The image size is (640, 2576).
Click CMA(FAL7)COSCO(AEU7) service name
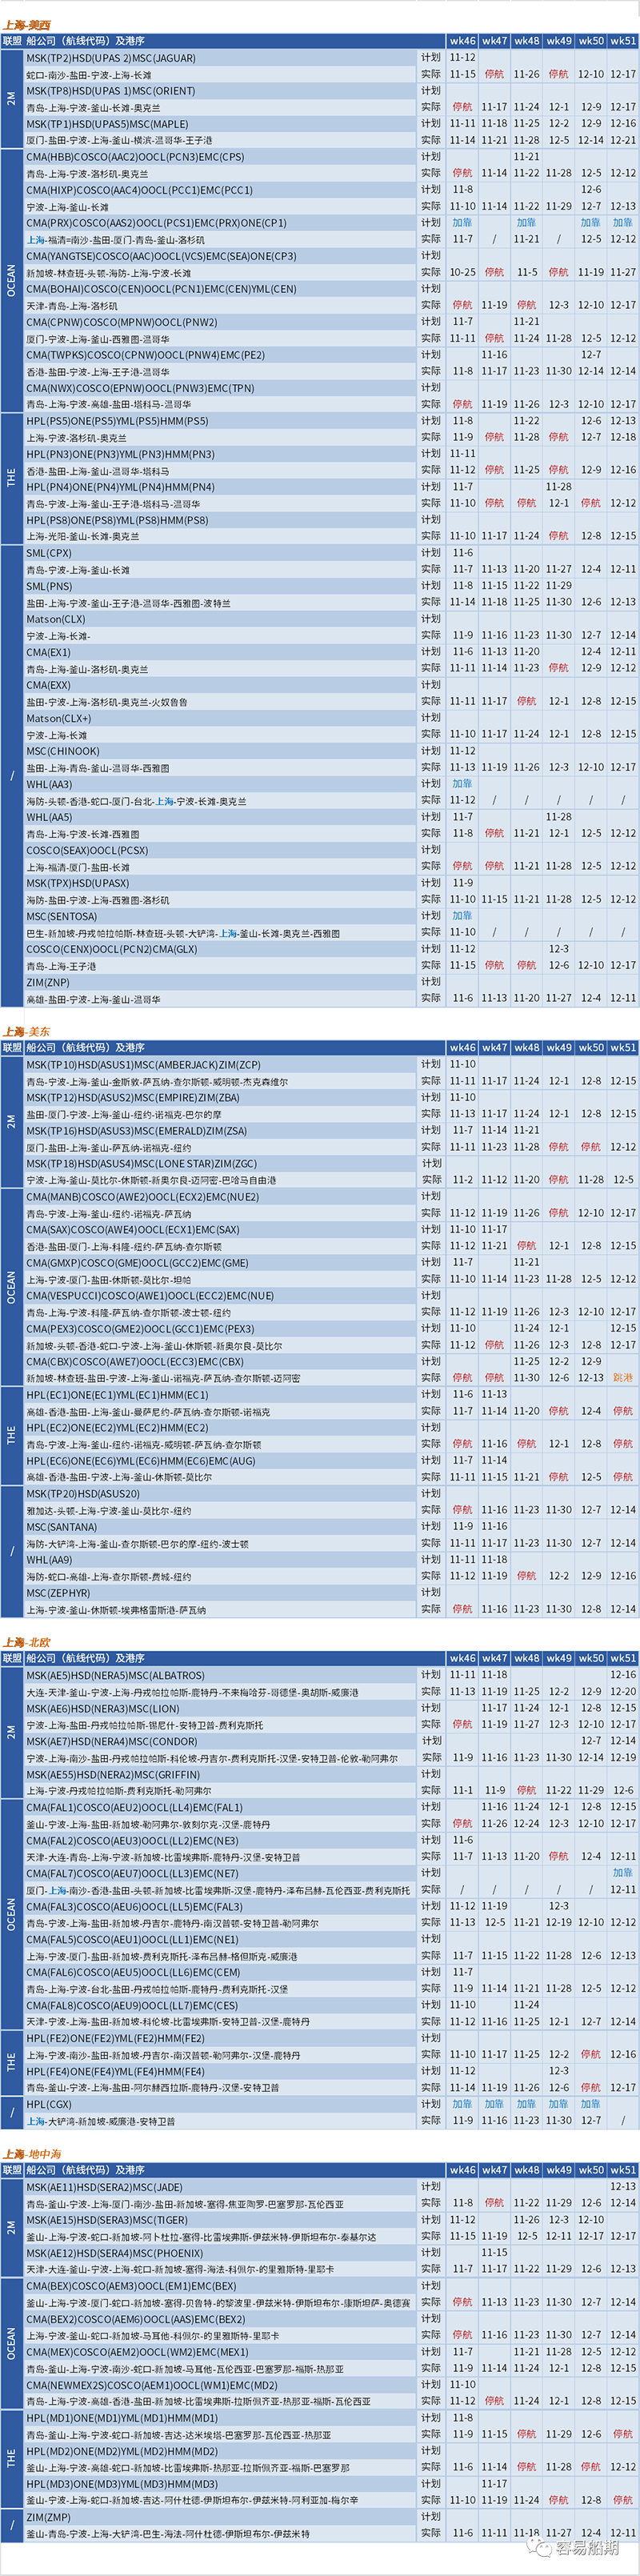(132, 1873)
